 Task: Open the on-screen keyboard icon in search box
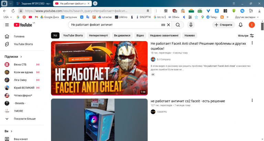(163, 25)
